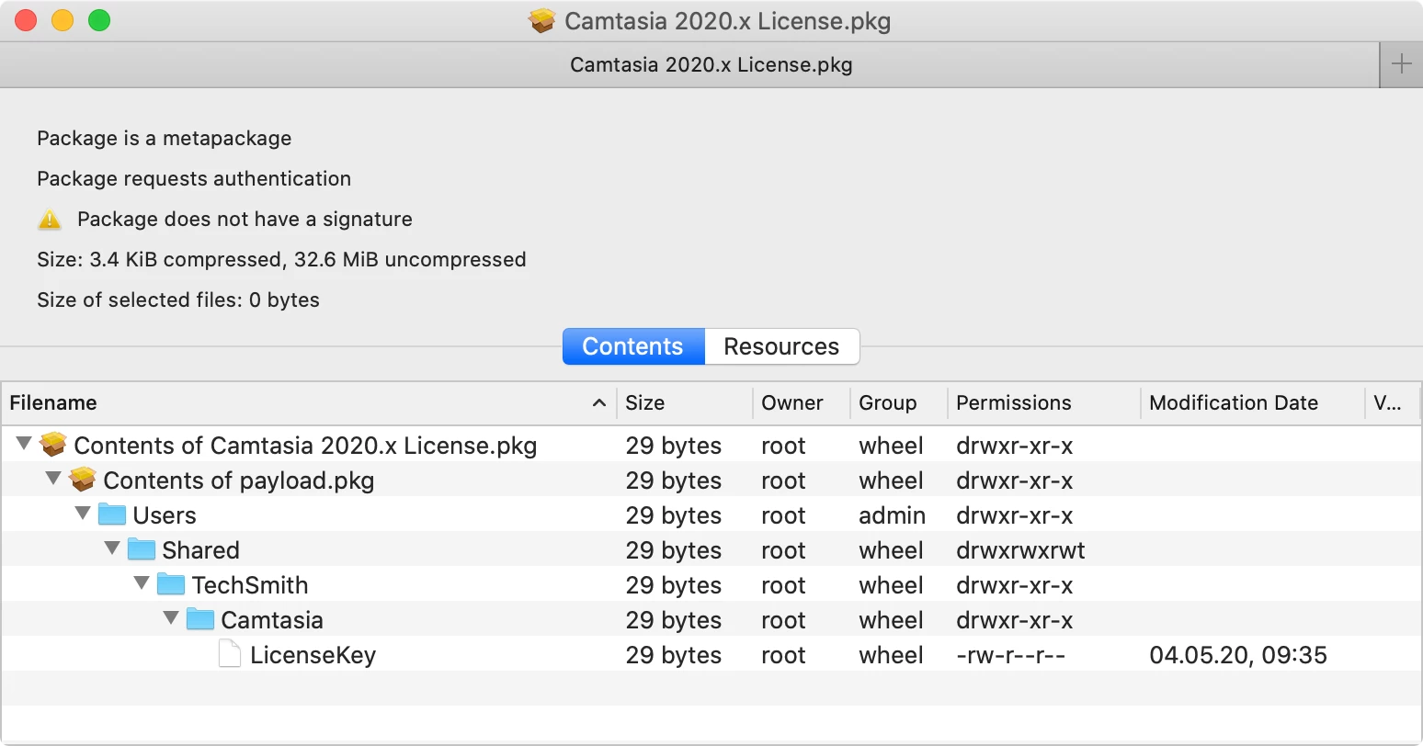Sort by the Owner column header
The image size is (1423, 746).
coord(802,403)
